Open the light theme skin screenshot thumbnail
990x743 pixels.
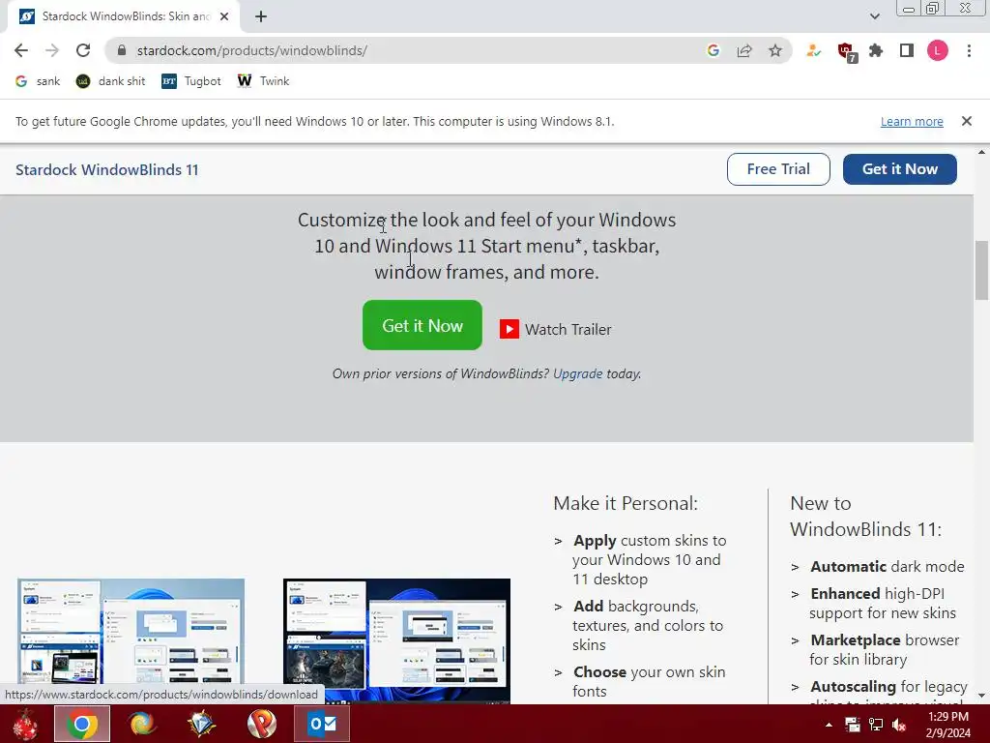[x=131, y=640]
